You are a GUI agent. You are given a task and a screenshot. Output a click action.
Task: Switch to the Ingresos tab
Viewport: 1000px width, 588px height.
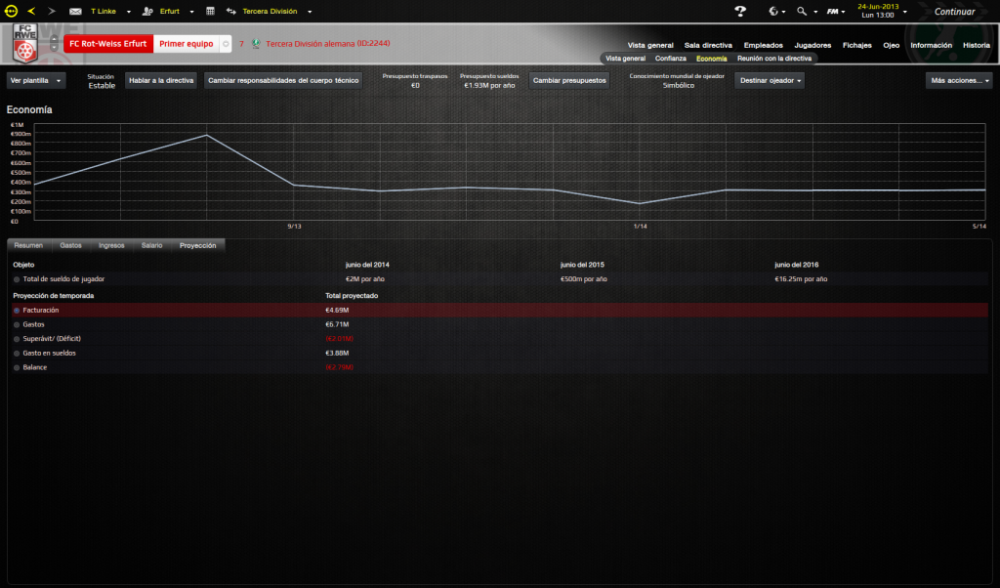click(111, 245)
